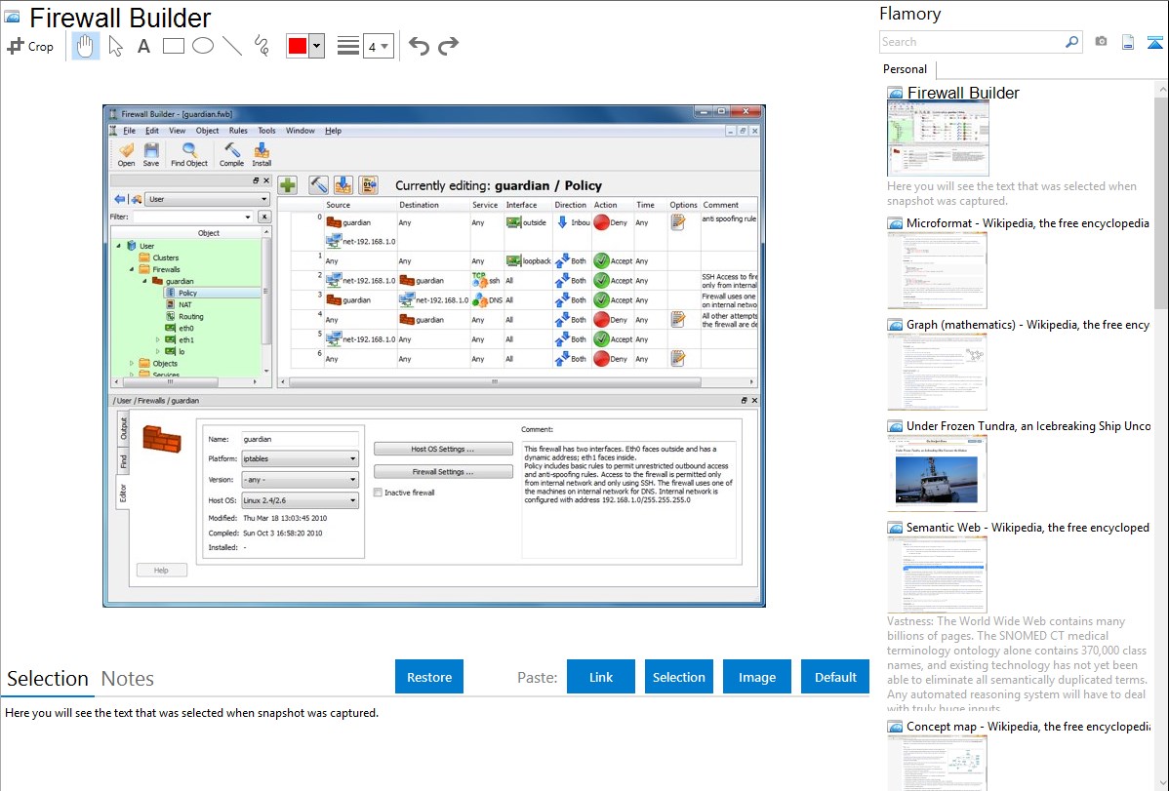Redo the last annotation

pyautogui.click(x=448, y=46)
